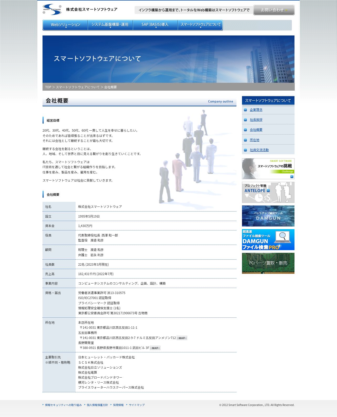Click the 主要取引先 row label
Image resolution: width=337 pixels, height=417 pixels.
pyautogui.click(x=53, y=357)
